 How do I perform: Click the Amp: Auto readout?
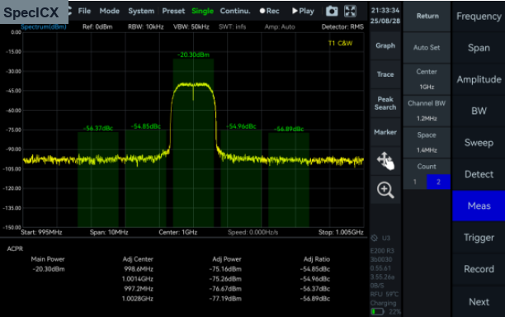click(x=280, y=26)
